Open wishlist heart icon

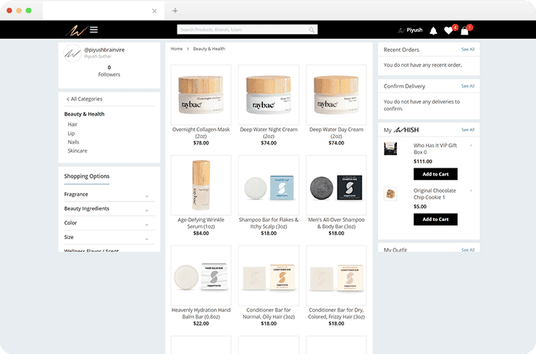pyautogui.click(x=449, y=31)
